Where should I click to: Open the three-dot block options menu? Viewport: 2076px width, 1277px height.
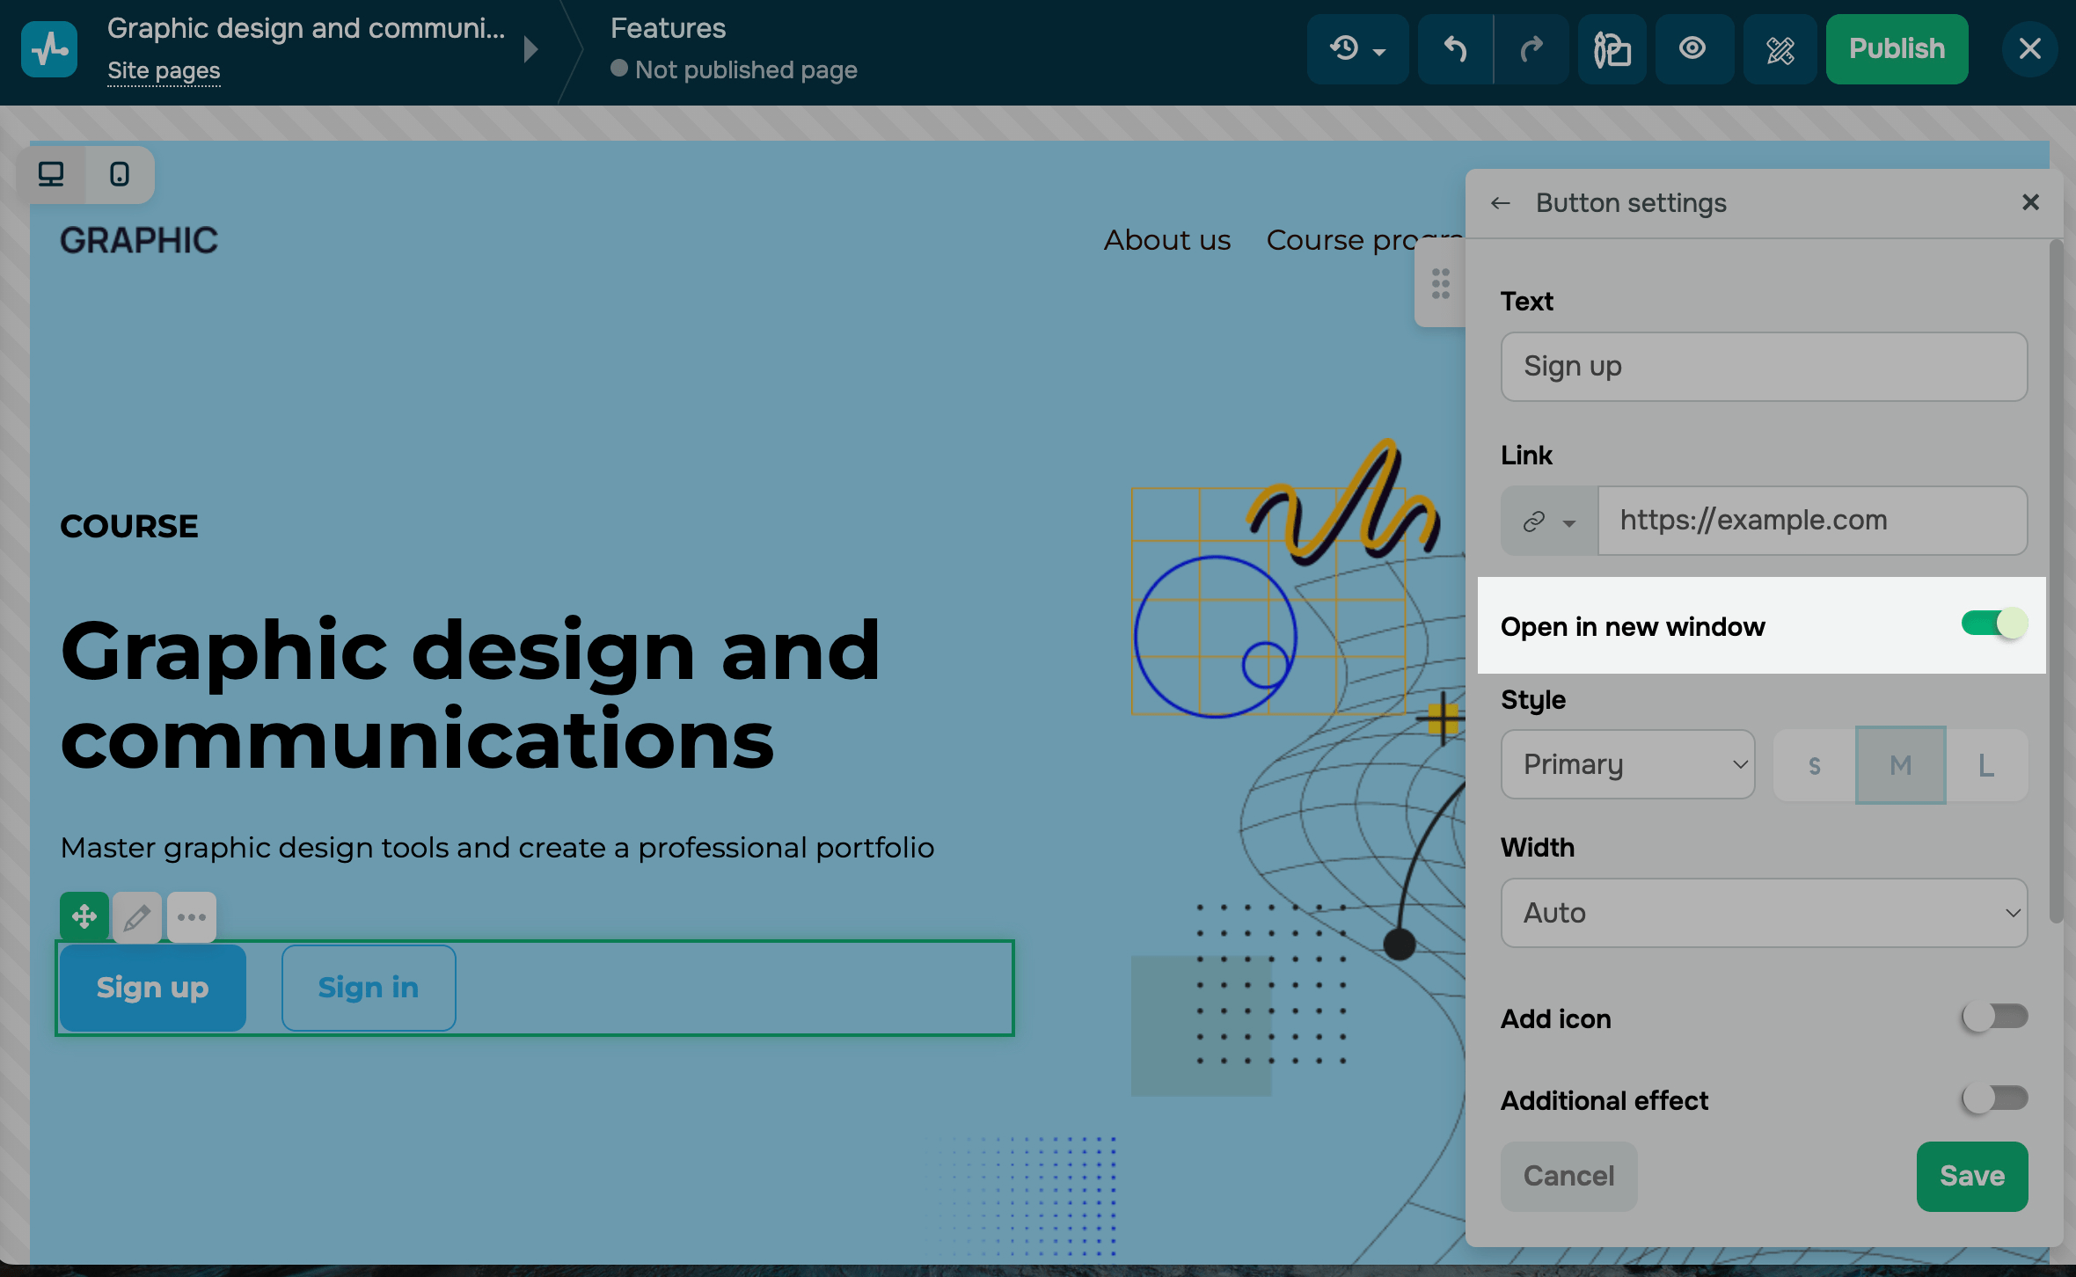(192, 918)
